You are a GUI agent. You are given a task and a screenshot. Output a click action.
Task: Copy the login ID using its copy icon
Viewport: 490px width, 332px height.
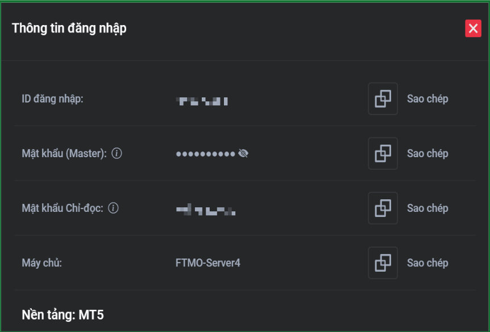383,99
